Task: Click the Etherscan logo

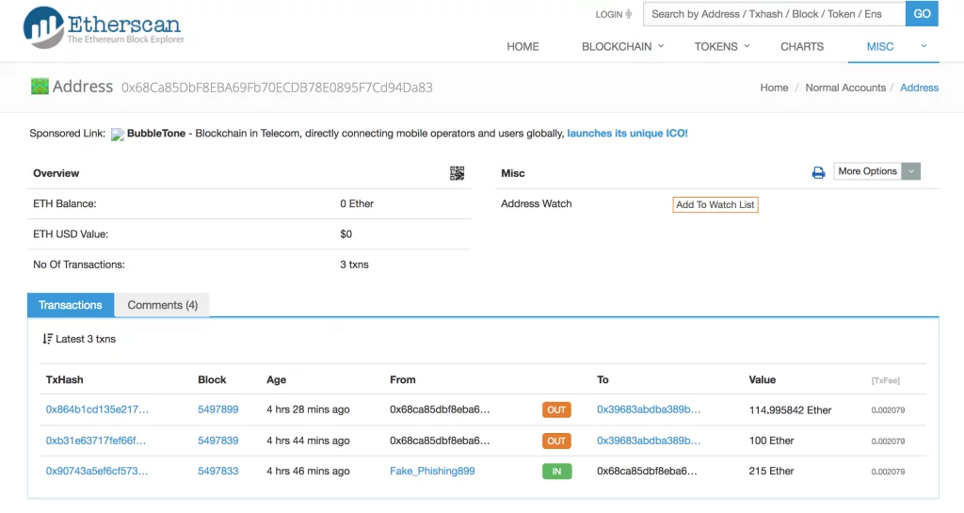Action: [x=104, y=27]
